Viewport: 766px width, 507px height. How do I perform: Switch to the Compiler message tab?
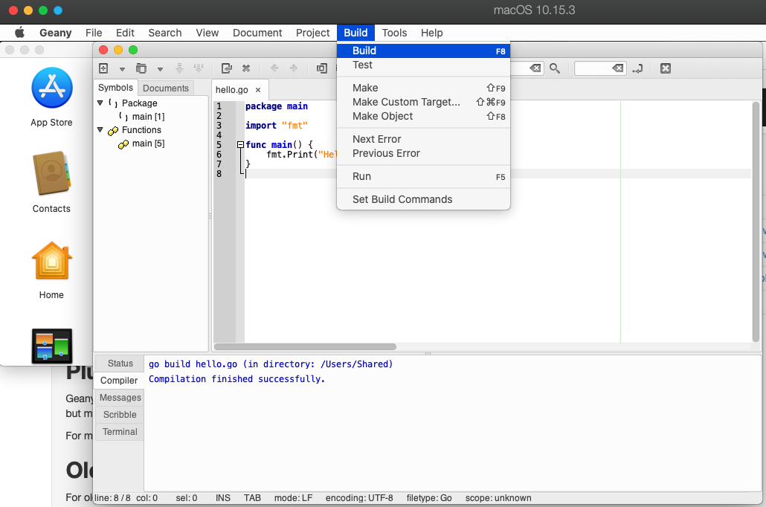click(x=119, y=381)
